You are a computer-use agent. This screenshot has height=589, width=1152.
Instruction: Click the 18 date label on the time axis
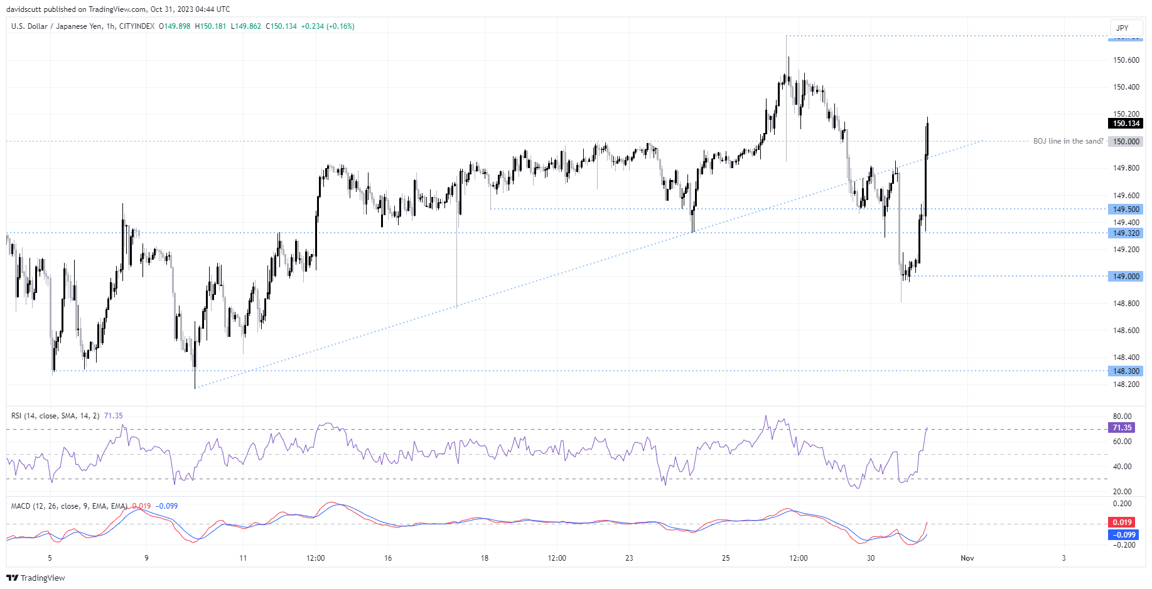click(485, 558)
